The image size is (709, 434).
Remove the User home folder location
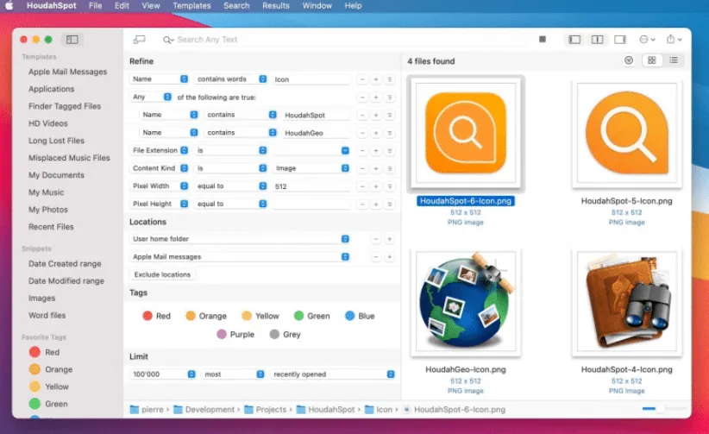click(376, 239)
